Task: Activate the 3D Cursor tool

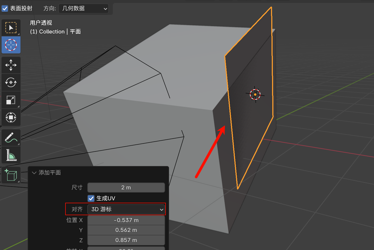Action: tap(11, 45)
